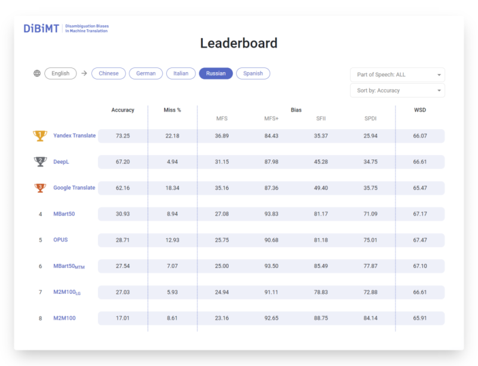Click the arrow icon after English
Image resolution: width=478 pixels, height=366 pixels.
coord(84,73)
